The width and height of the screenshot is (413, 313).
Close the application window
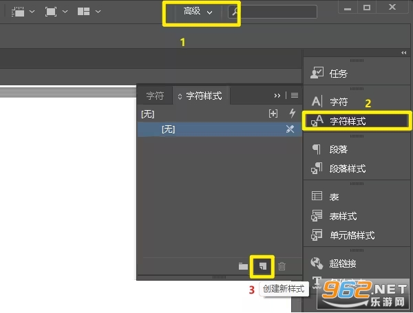tap(392, 7)
